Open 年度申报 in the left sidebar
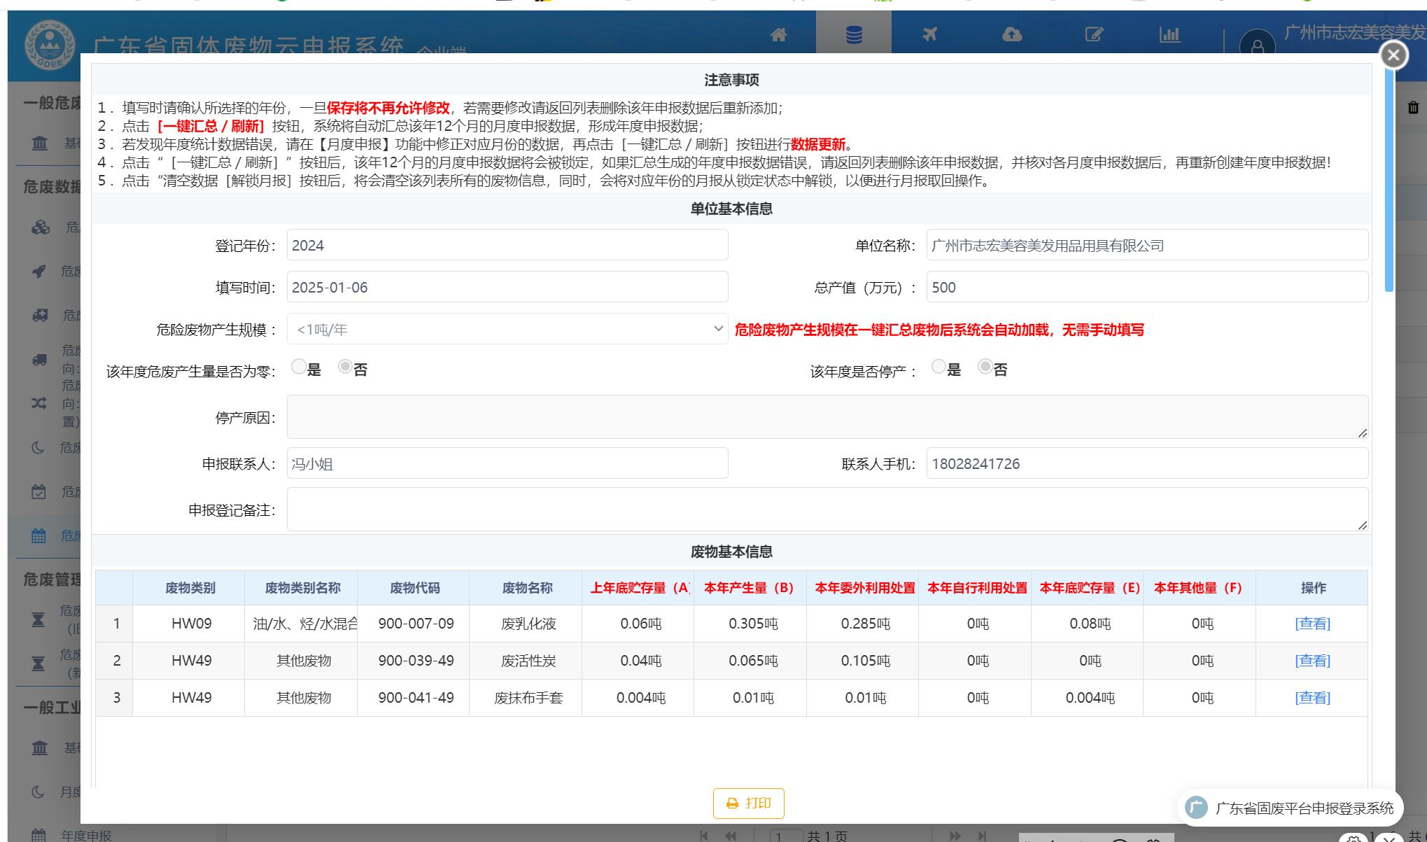1427x842 pixels. click(x=85, y=835)
